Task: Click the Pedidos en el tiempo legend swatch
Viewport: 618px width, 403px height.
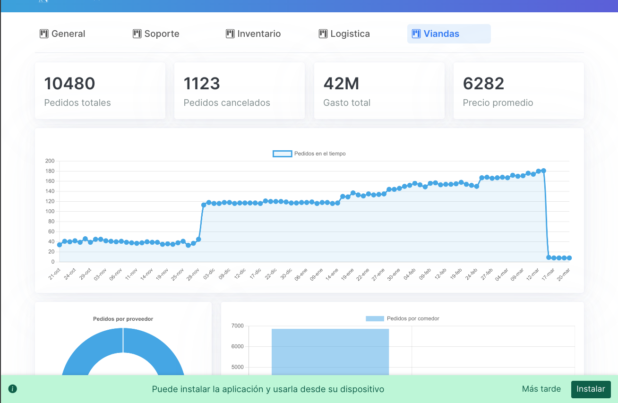Action: pos(282,154)
